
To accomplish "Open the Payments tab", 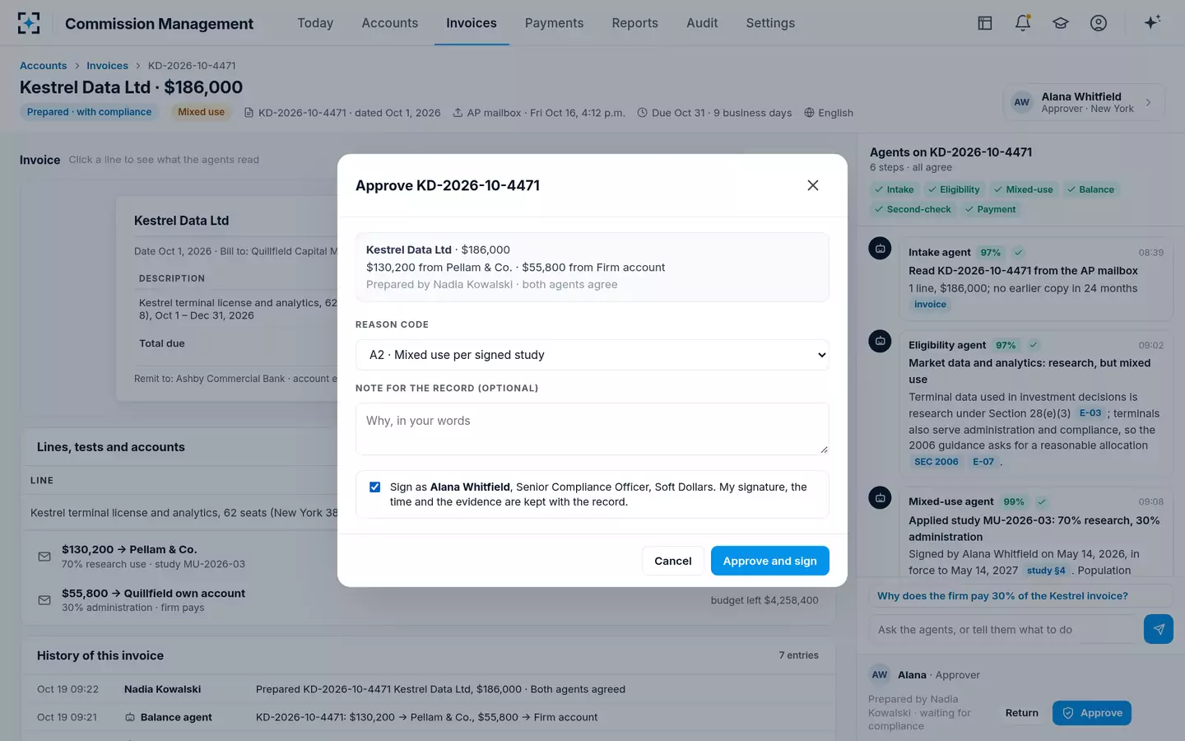I will pyautogui.click(x=554, y=23).
